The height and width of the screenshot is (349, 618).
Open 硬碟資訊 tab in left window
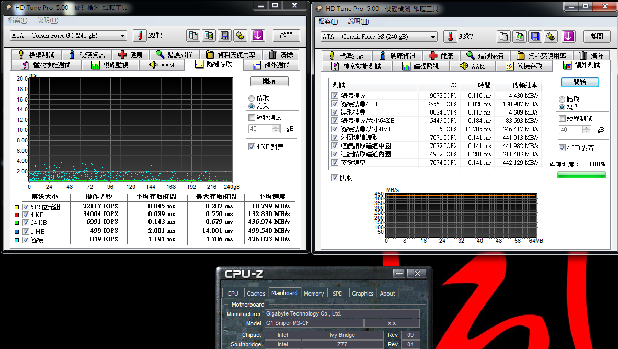pyautogui.click(x=87, y=54)
